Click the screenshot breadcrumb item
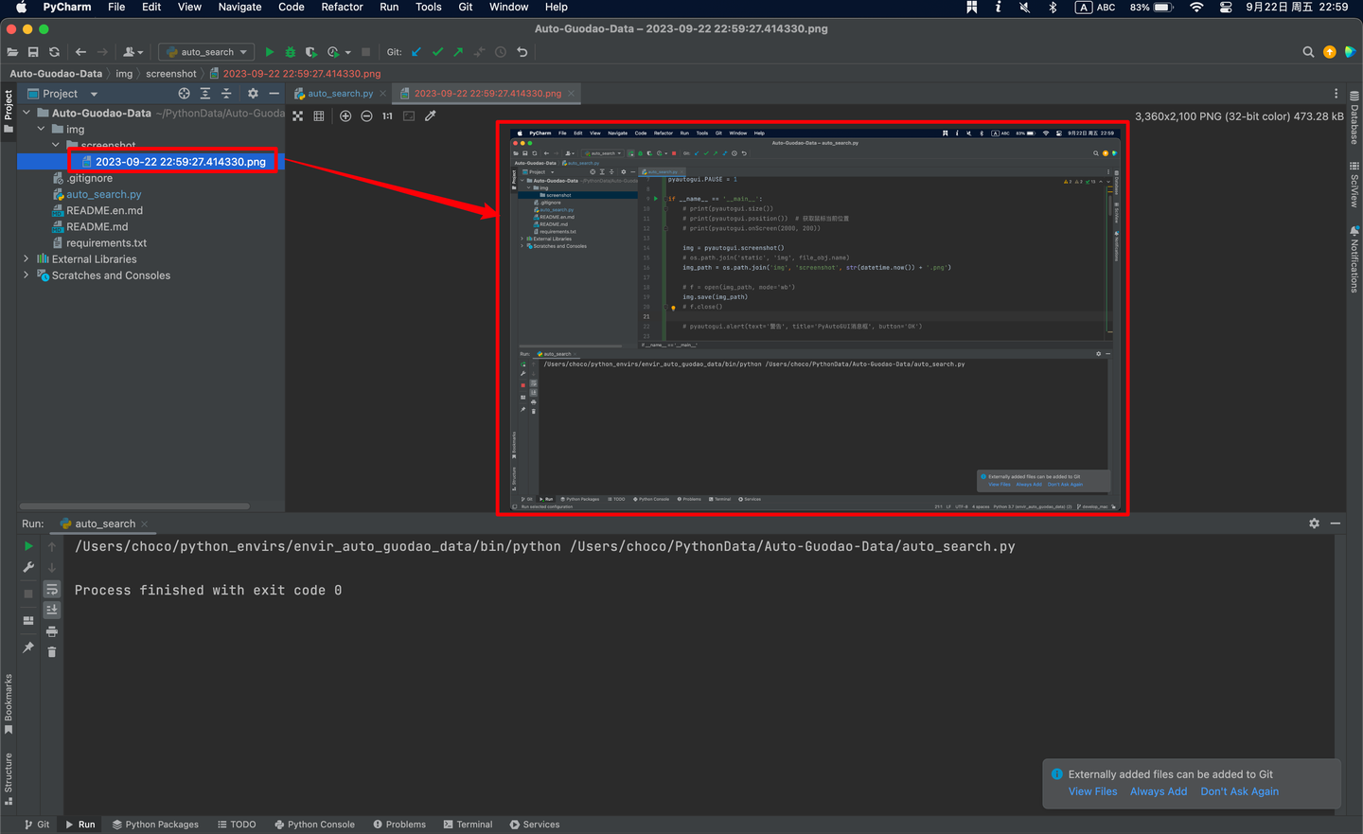Viewport: 1363px width, 834px height. click(x=171, y=73)
